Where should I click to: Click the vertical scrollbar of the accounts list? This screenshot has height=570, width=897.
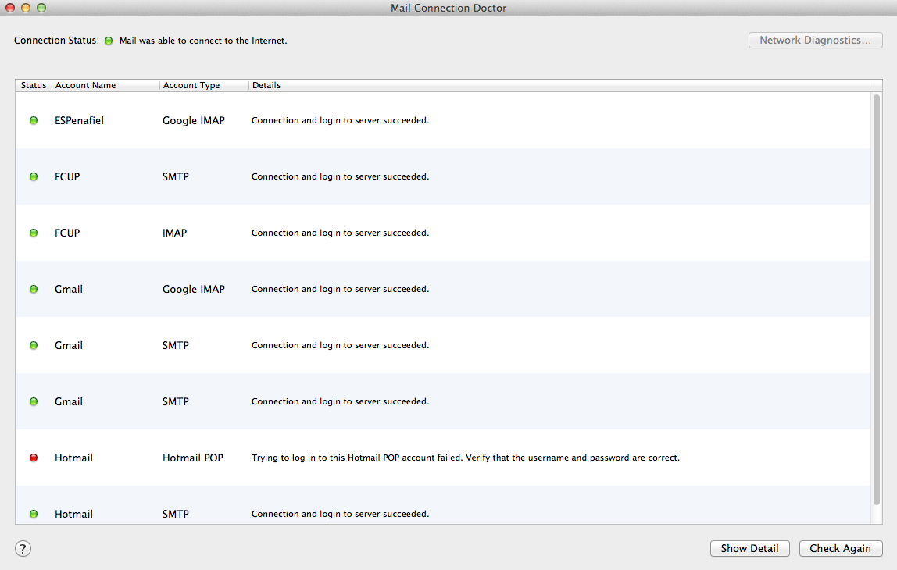click(x=877, y=300)
